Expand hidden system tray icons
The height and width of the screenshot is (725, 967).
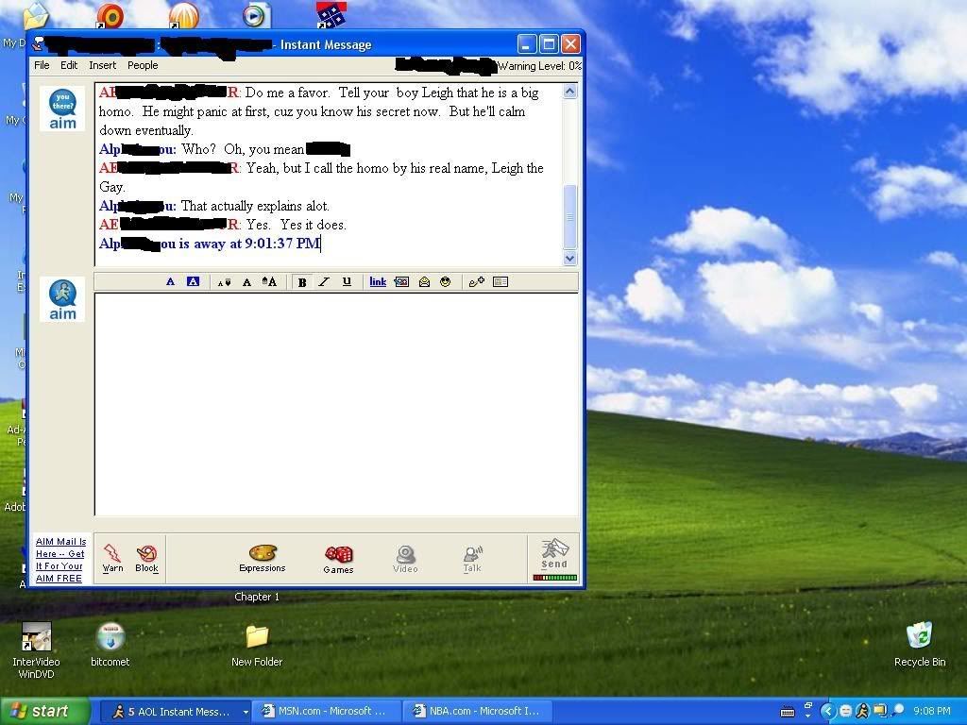[828, 712]
